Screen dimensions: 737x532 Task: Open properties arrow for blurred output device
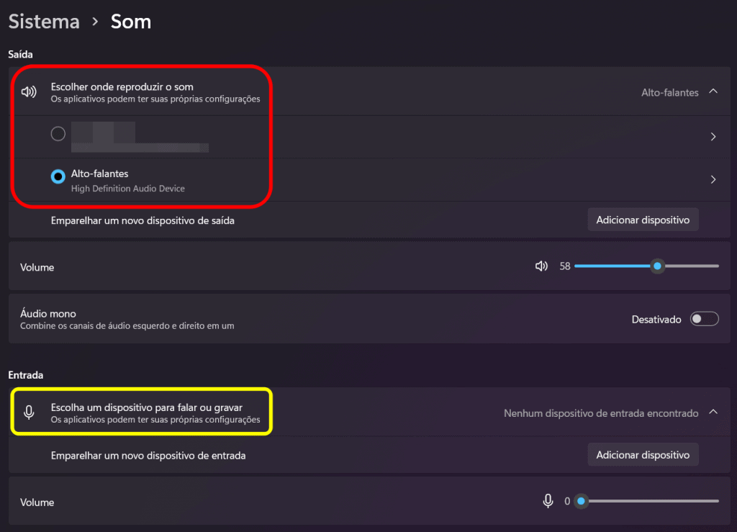click(713, 137)
